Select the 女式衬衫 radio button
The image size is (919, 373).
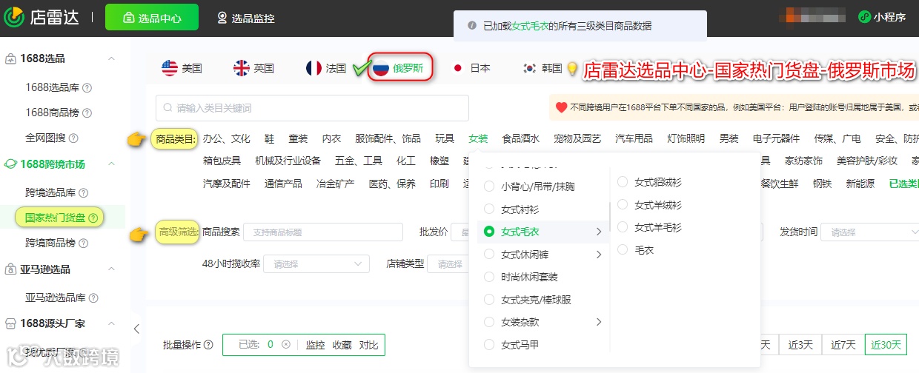click(489, 209)
